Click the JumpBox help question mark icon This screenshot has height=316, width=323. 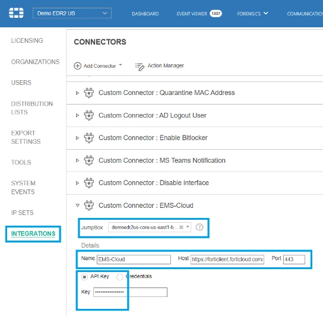tap(199, 227)
